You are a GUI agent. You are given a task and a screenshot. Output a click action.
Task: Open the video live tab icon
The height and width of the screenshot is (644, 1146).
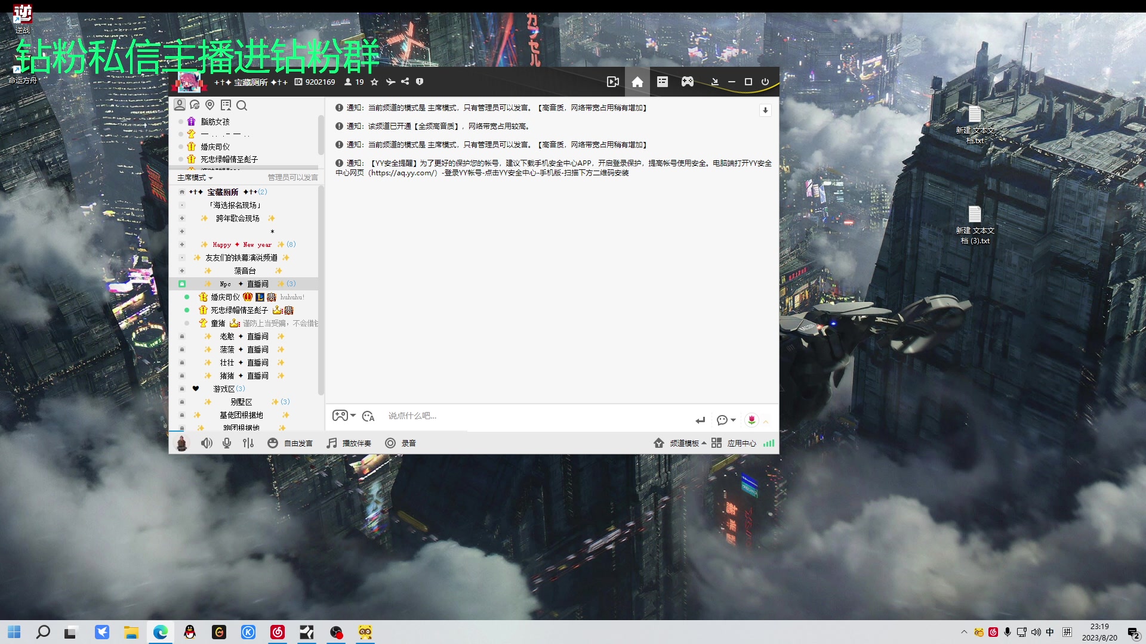[612, 82]
